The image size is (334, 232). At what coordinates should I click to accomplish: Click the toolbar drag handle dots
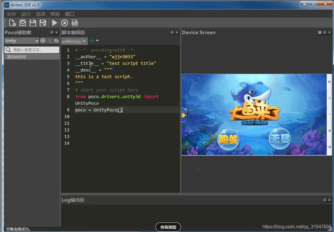(x=5, y=23)
